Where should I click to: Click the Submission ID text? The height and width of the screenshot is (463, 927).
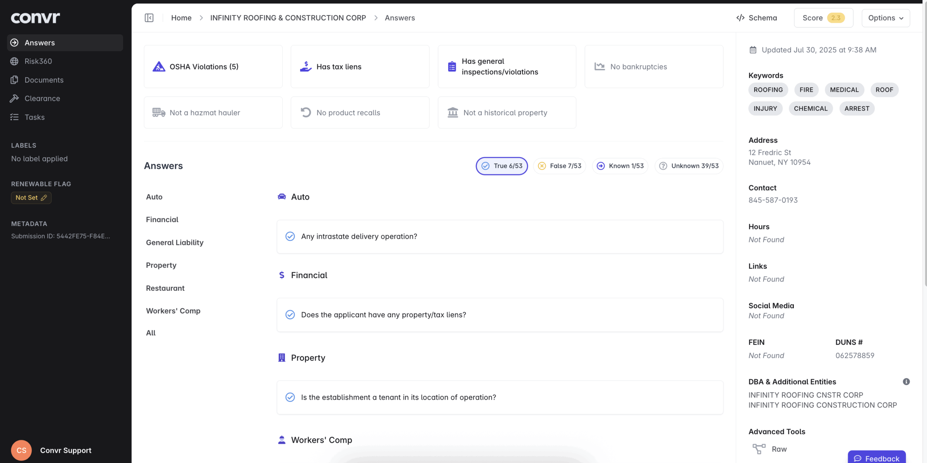[x=60, y=236]
